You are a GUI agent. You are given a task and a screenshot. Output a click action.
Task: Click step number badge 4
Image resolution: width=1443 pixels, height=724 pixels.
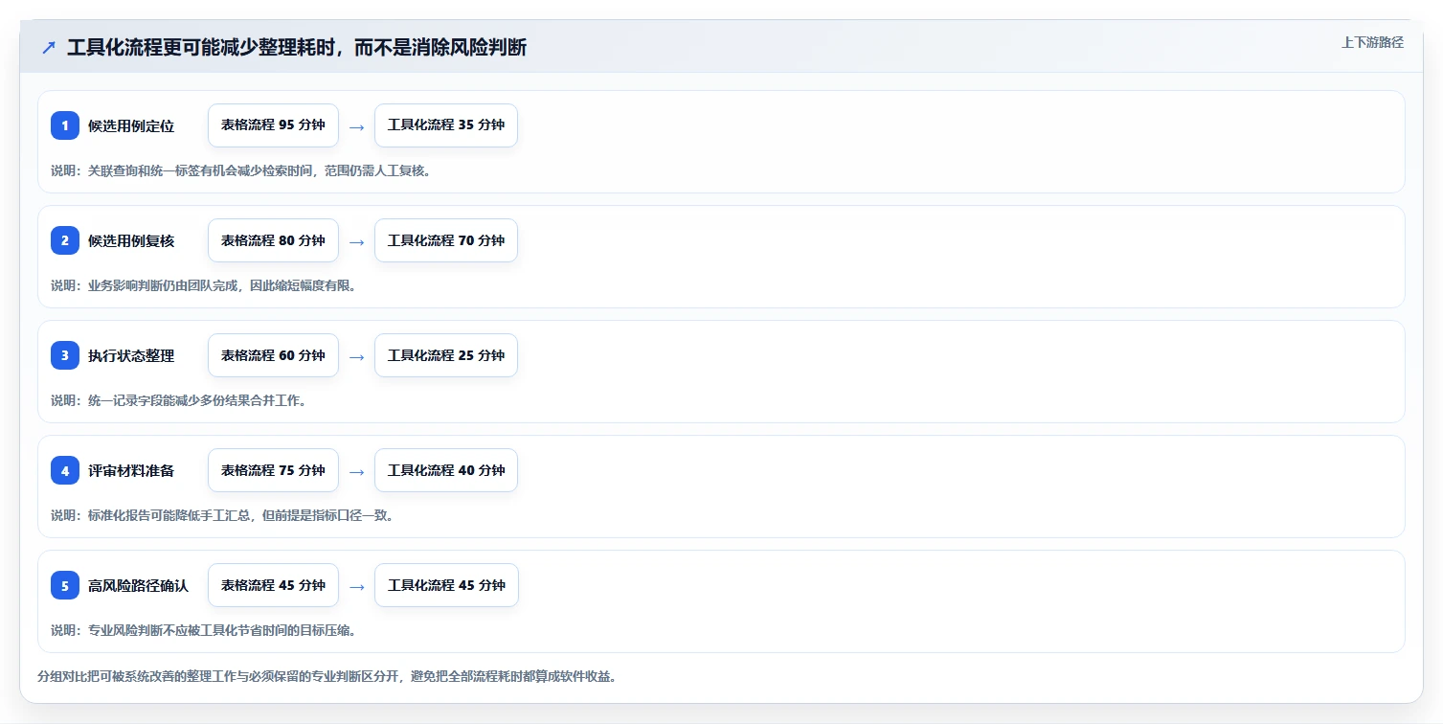[65, 470]
